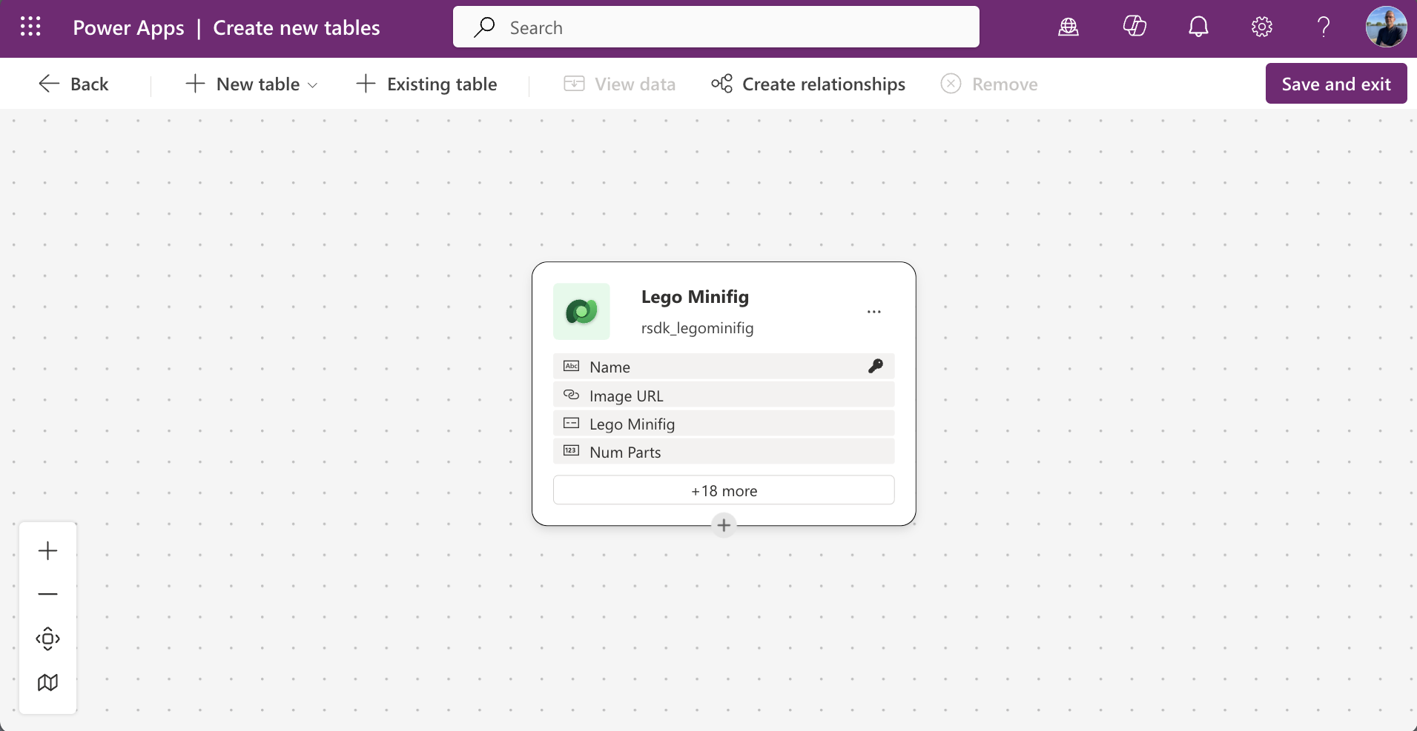Open the user profile avatar
Viewport: 1417px width, 731px height.
click(x=1385, y=27)
